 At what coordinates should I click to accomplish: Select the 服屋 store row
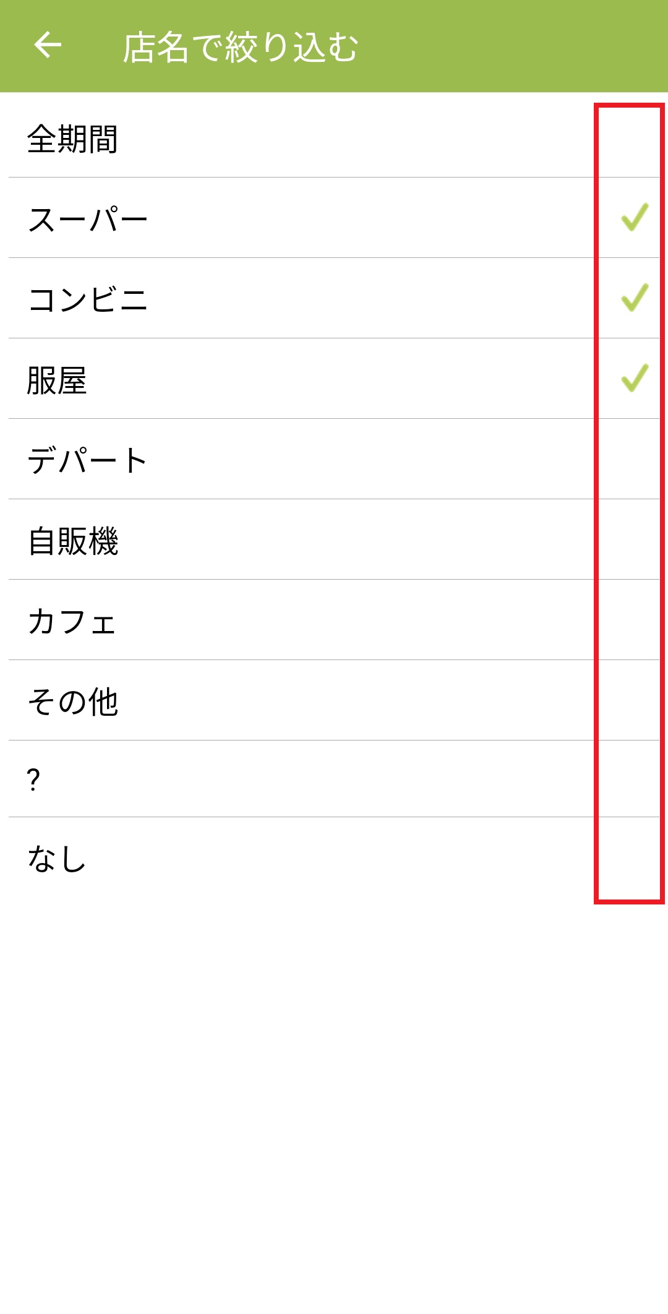point(57,380)
